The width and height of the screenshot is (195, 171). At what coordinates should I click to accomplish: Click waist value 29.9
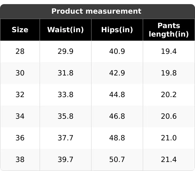tap(65, 52)
